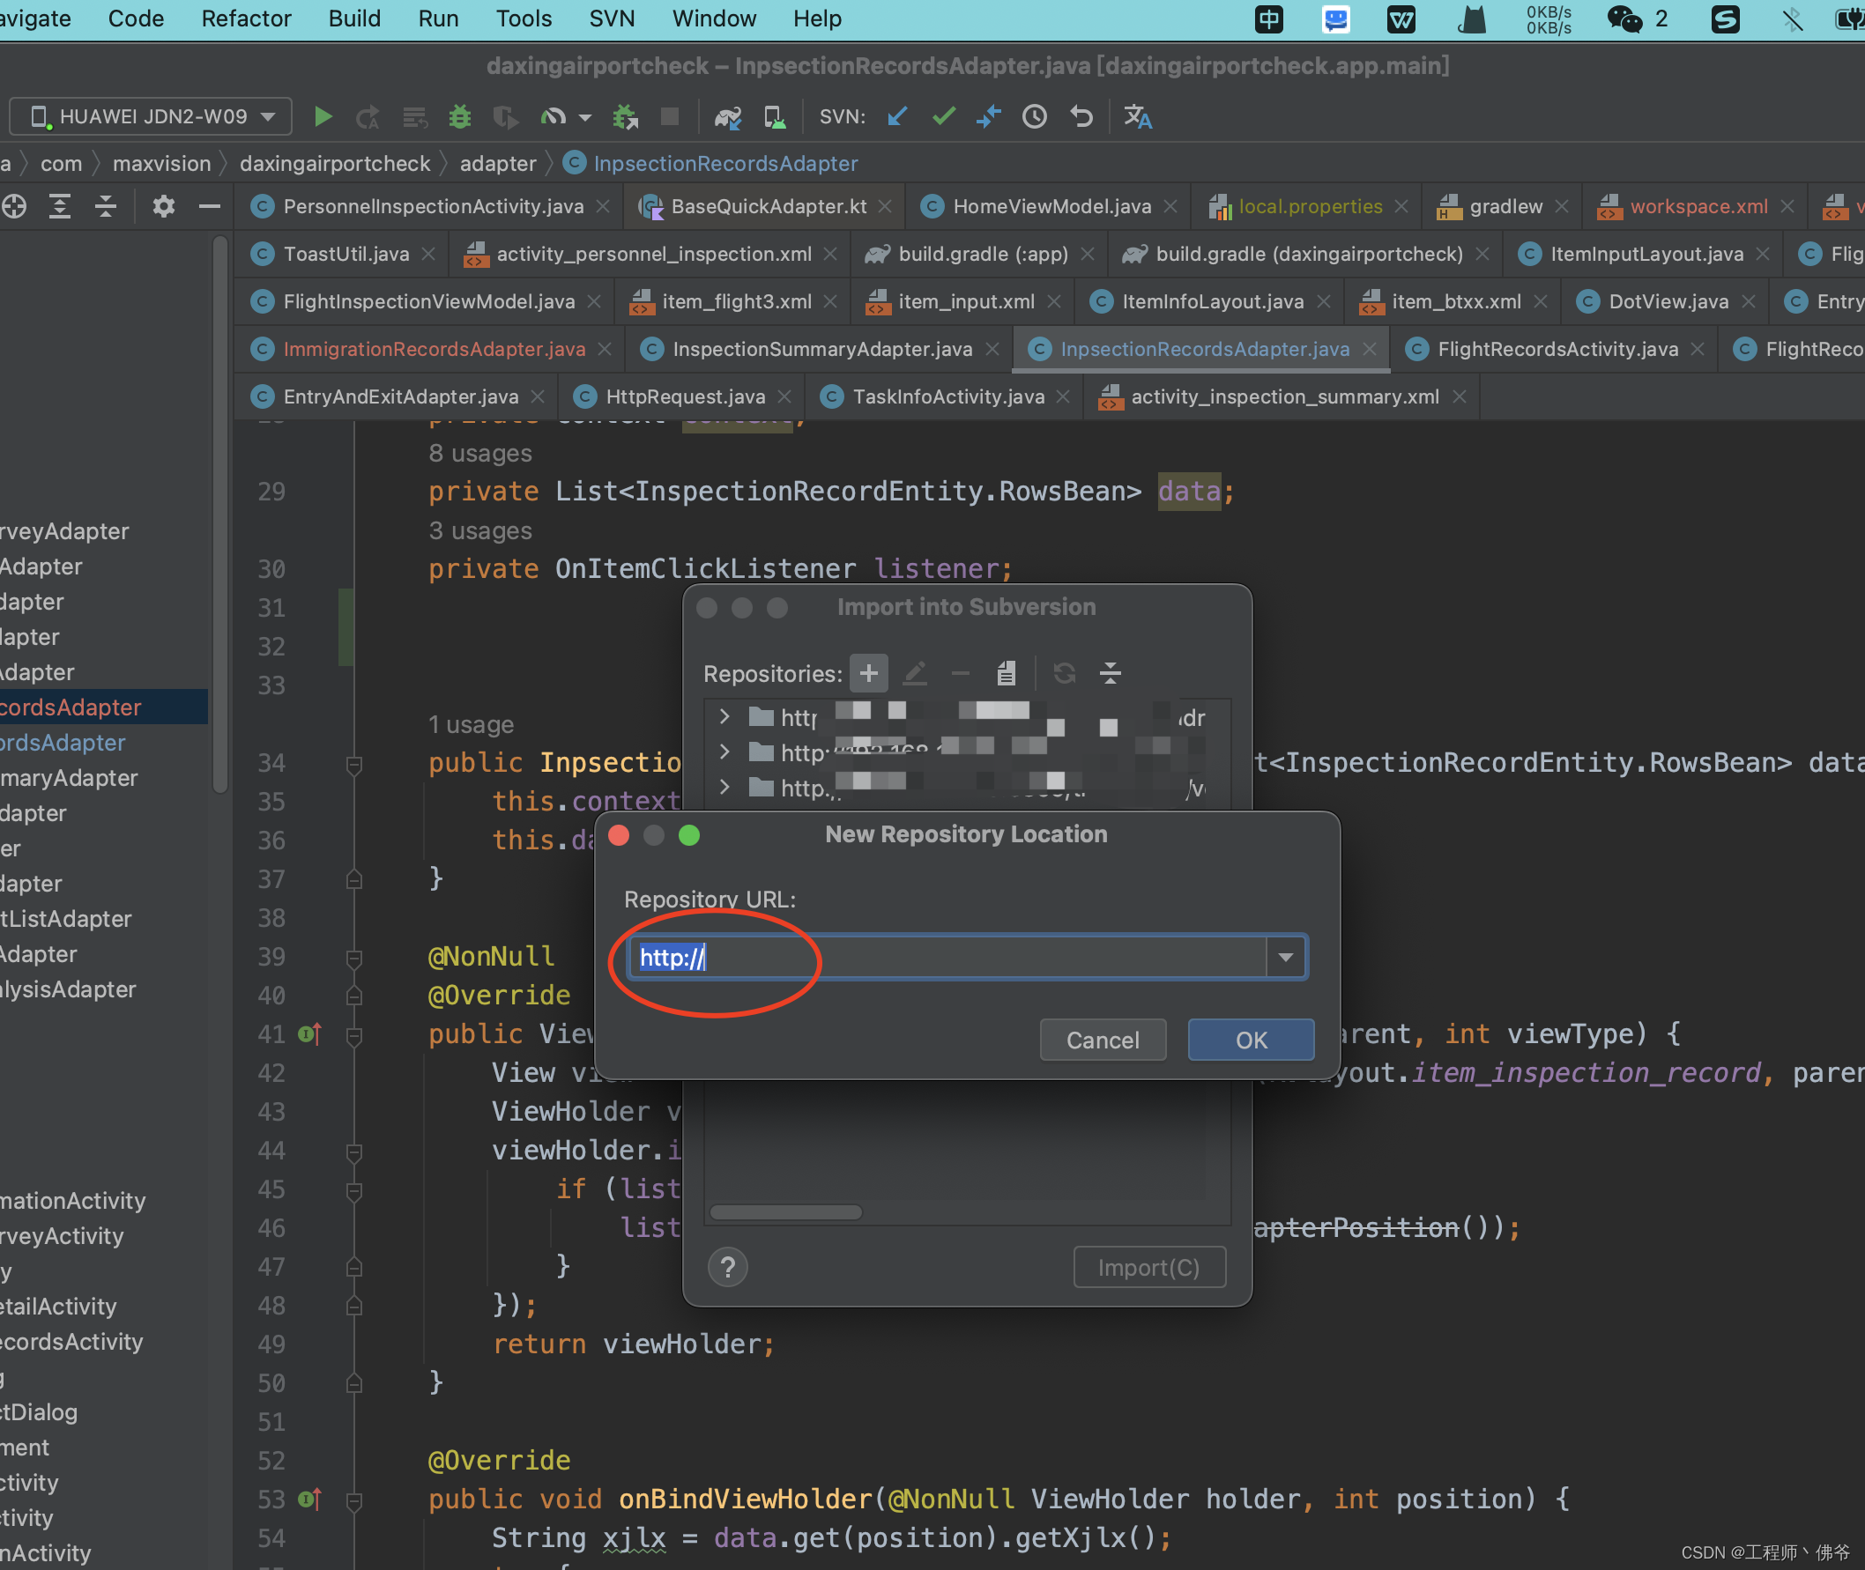Click project panel vertical scrollbar
The width and height of the screenshot is (1865, 1570).
tap(219, 515)
